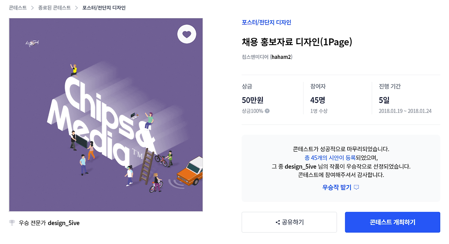Click the second breadcrumb chevron arrow
Viewport: 449px width, 244px height.
pos(76,8)
